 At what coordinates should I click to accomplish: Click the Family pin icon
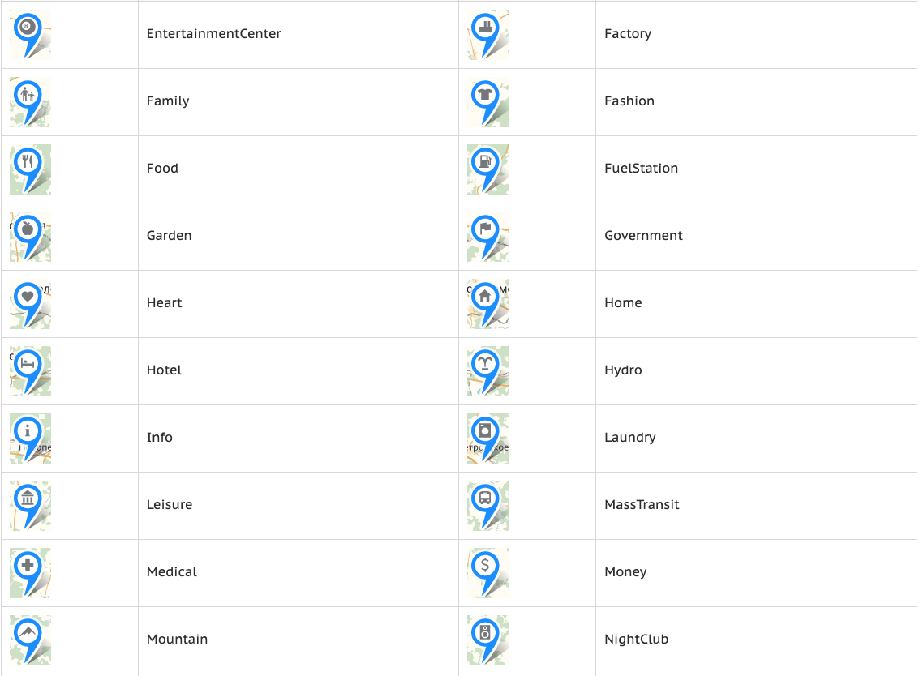30,102
